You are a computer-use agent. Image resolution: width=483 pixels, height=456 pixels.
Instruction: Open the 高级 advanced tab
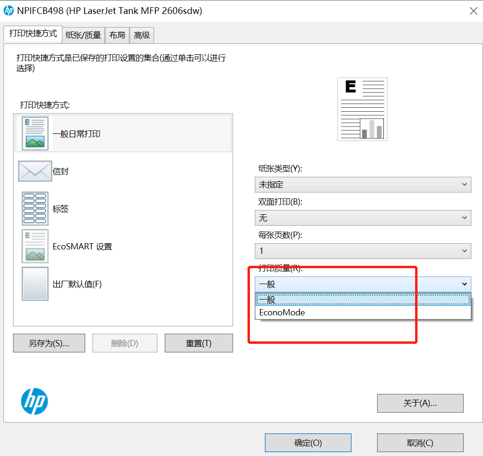click(x=141, y=35)
